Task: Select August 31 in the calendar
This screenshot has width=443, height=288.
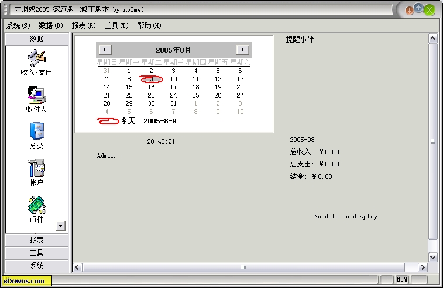Action: point(173,103)
